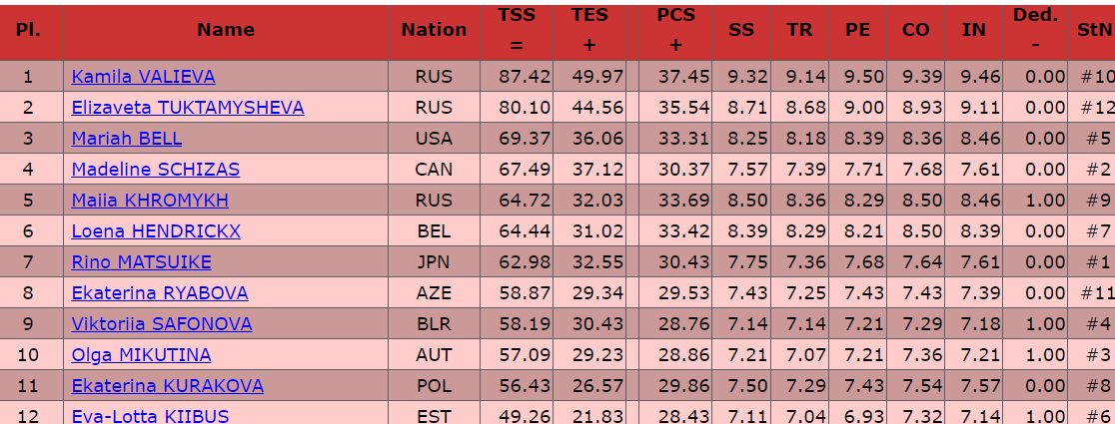This screenshot has width=1115, height=424.
Task: Open Ekaterina KURAKOVA's link
Action: (168, 386)
